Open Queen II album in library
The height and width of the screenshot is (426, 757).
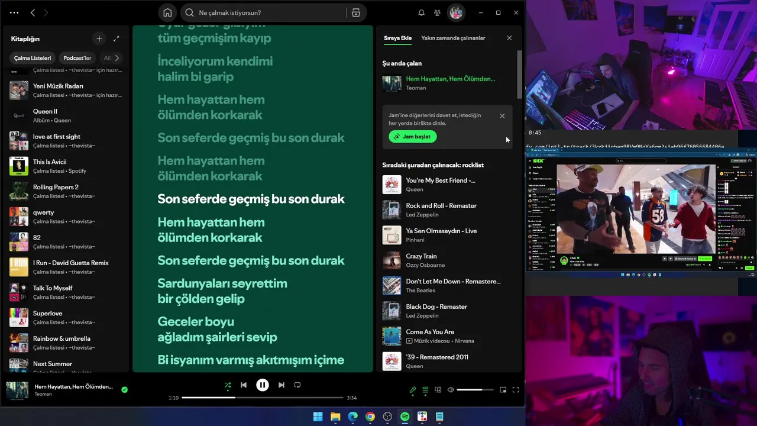point(65,115)
